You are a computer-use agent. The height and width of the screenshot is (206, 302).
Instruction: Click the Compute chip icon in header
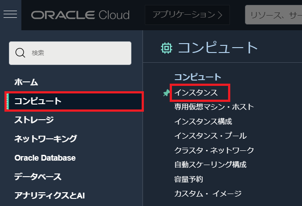click(x=166, y=48)
